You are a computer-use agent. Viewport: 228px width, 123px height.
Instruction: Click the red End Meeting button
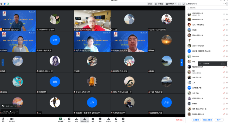179,120
